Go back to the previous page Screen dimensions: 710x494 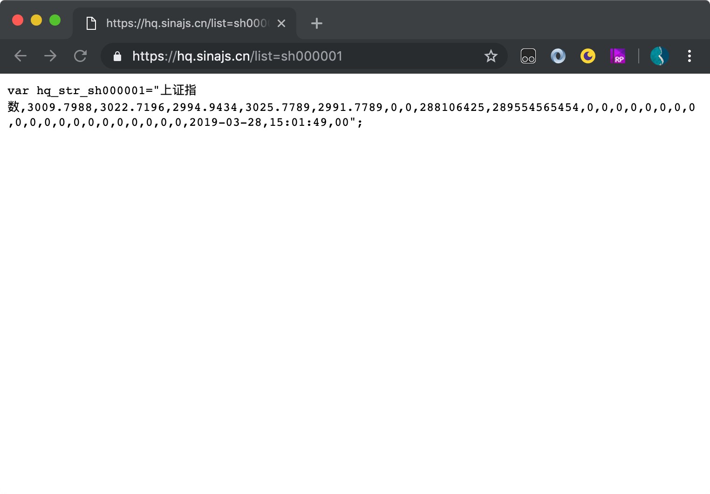click(20, 56)
